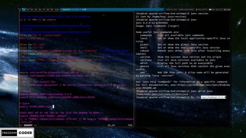Click the temperature indicator in bar
Image resolution: width=246 pixels, height=138 pixels.
(x=201, y=10)
